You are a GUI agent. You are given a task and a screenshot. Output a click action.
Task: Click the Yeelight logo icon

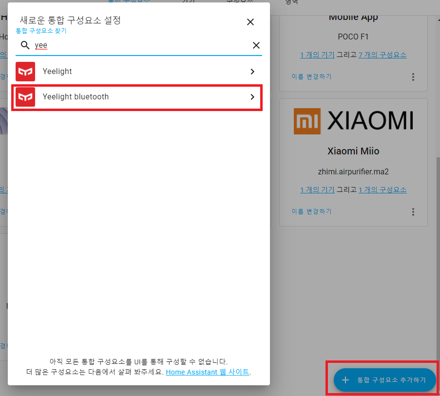click(25, 72)
